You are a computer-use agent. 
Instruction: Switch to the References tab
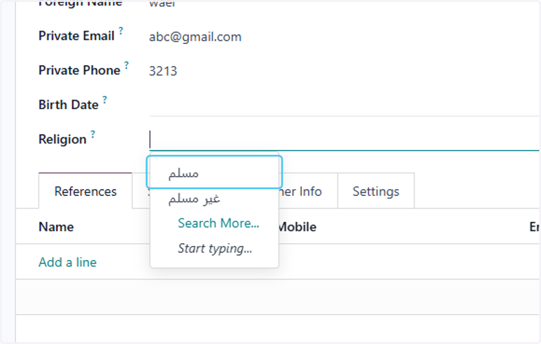[86, 192]
